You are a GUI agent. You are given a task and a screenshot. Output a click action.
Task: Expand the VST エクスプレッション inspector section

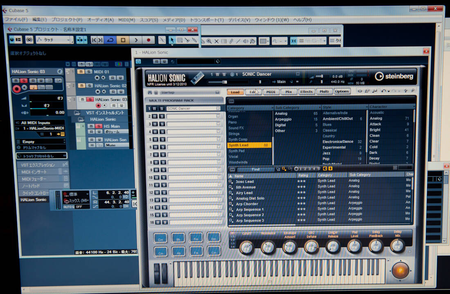click(x=43, y=165)
